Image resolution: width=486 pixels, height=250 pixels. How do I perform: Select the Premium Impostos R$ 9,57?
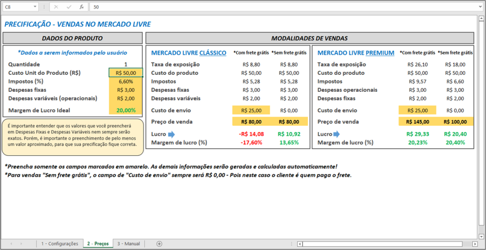point(419,82)
